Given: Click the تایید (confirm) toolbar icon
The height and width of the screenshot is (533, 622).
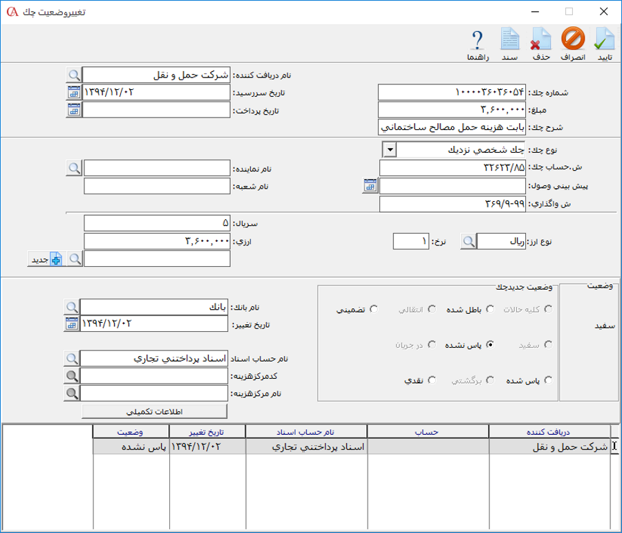Looking at the screenshot, I should pos(604,41).
